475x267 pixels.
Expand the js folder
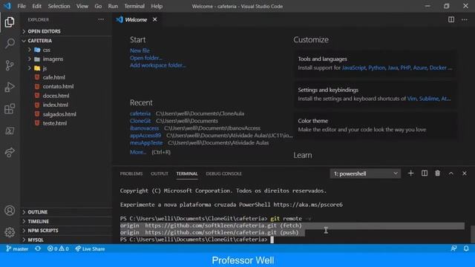[x=45, y=68]
